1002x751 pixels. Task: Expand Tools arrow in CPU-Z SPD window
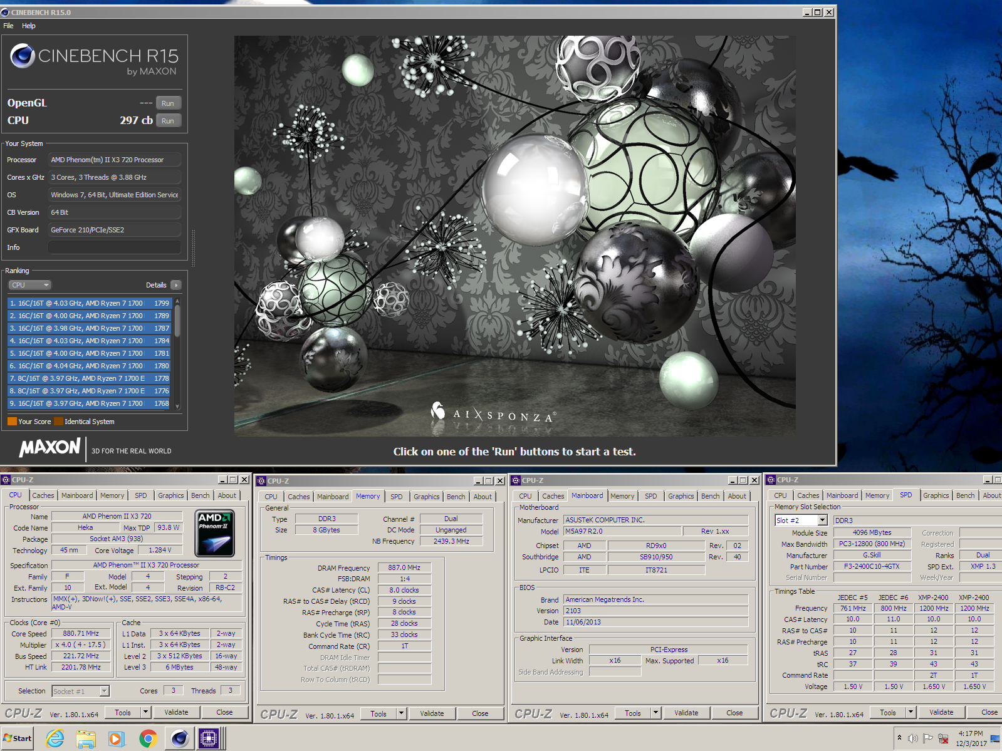point(911,712)
